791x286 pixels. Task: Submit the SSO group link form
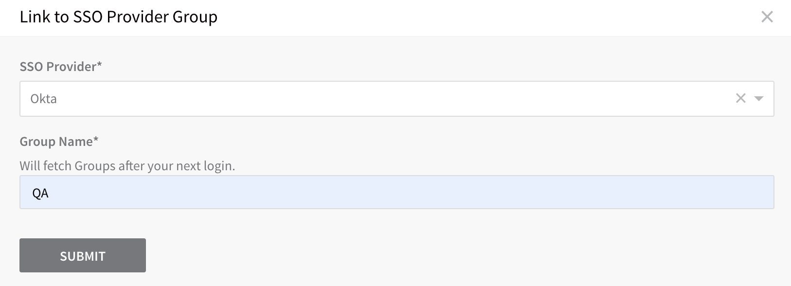pyautogui.click(x=83, y=255)
